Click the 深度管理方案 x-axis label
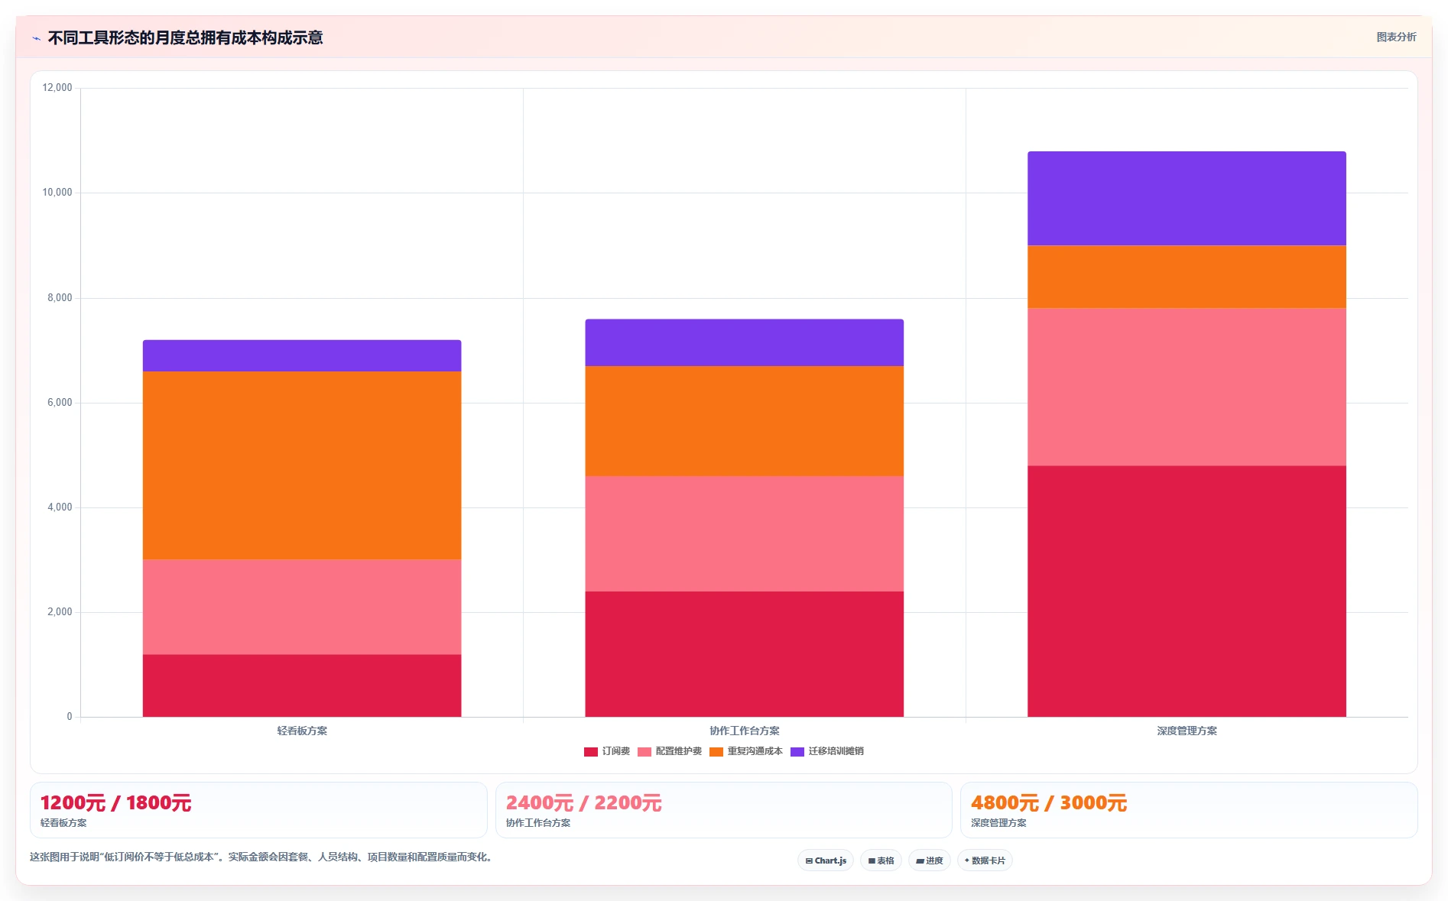 1187,731
